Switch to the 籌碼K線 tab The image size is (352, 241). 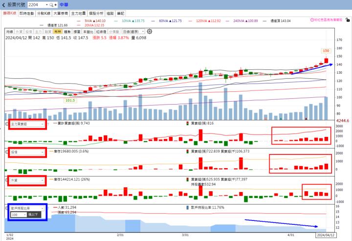point(9,13)
